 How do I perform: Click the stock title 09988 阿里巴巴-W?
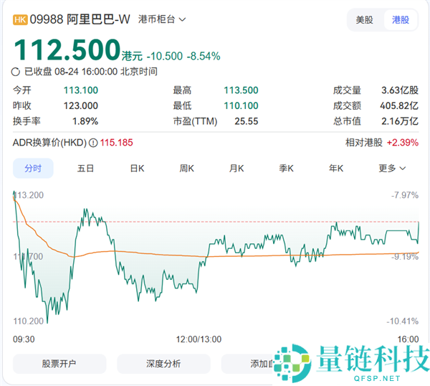point(80,19)
